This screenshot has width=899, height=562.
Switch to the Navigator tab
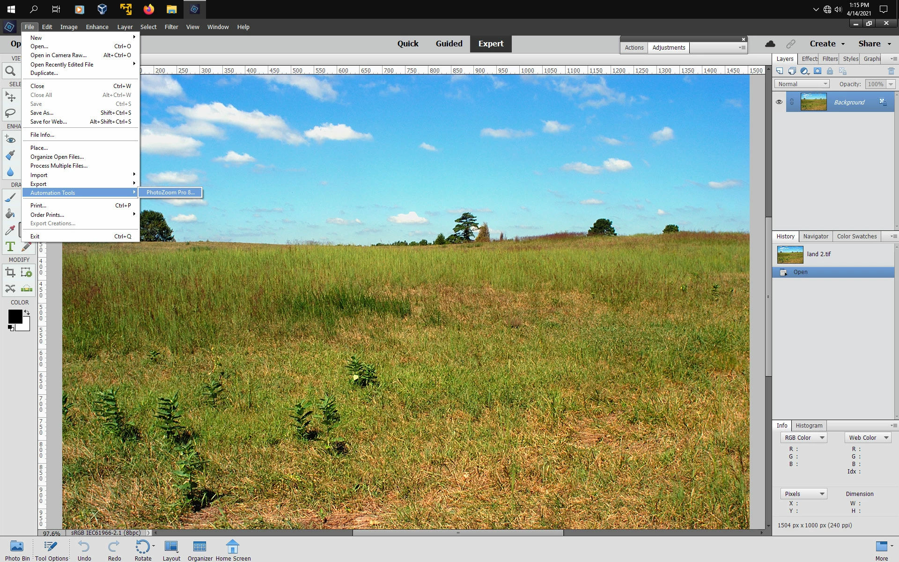(816, 237)
